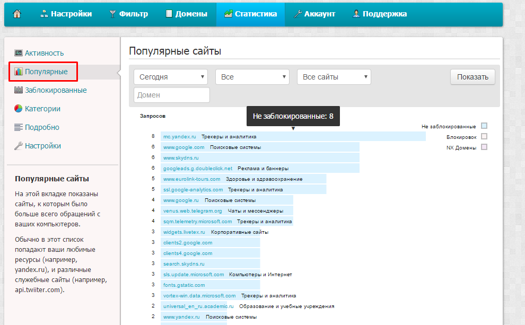Screen dimensions: 525x325
Task: Click the network icon beside Настройки in top bar
Action: click(44, 14)
